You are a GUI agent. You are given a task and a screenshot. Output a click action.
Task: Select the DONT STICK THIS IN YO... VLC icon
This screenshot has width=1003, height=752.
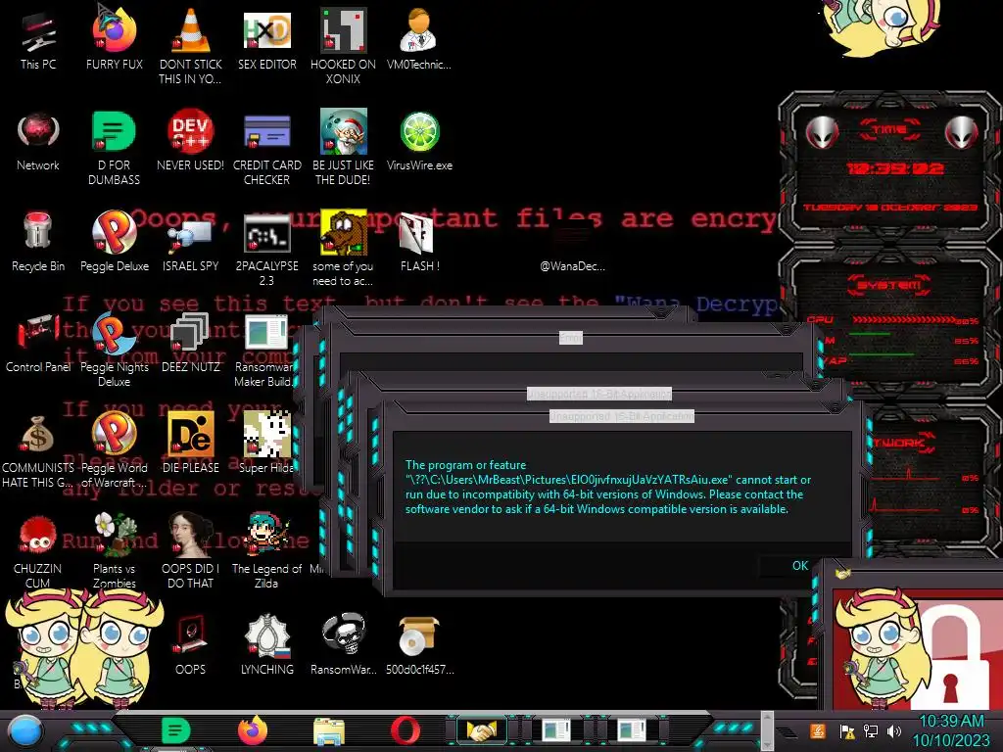(x=191, y=46)
